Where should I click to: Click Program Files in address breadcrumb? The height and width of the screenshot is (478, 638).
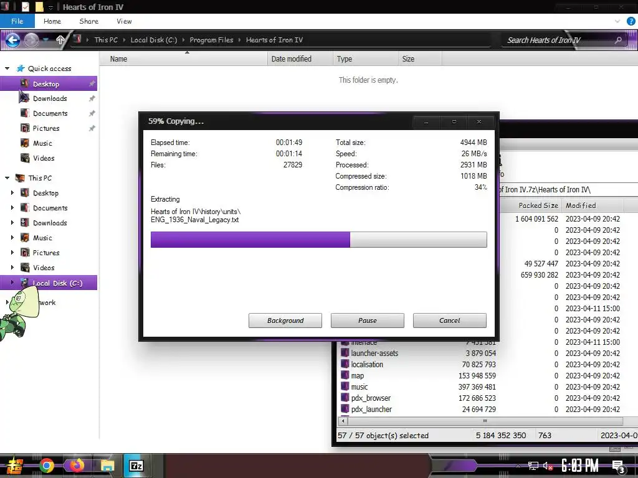click(211, 40)
